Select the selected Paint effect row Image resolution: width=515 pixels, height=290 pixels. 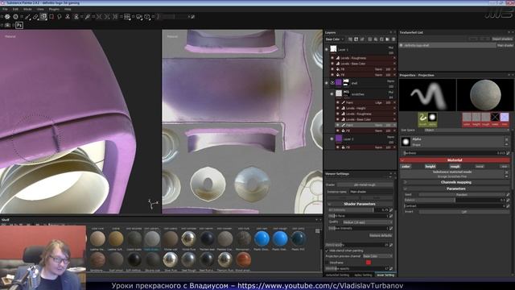(365, 126)
